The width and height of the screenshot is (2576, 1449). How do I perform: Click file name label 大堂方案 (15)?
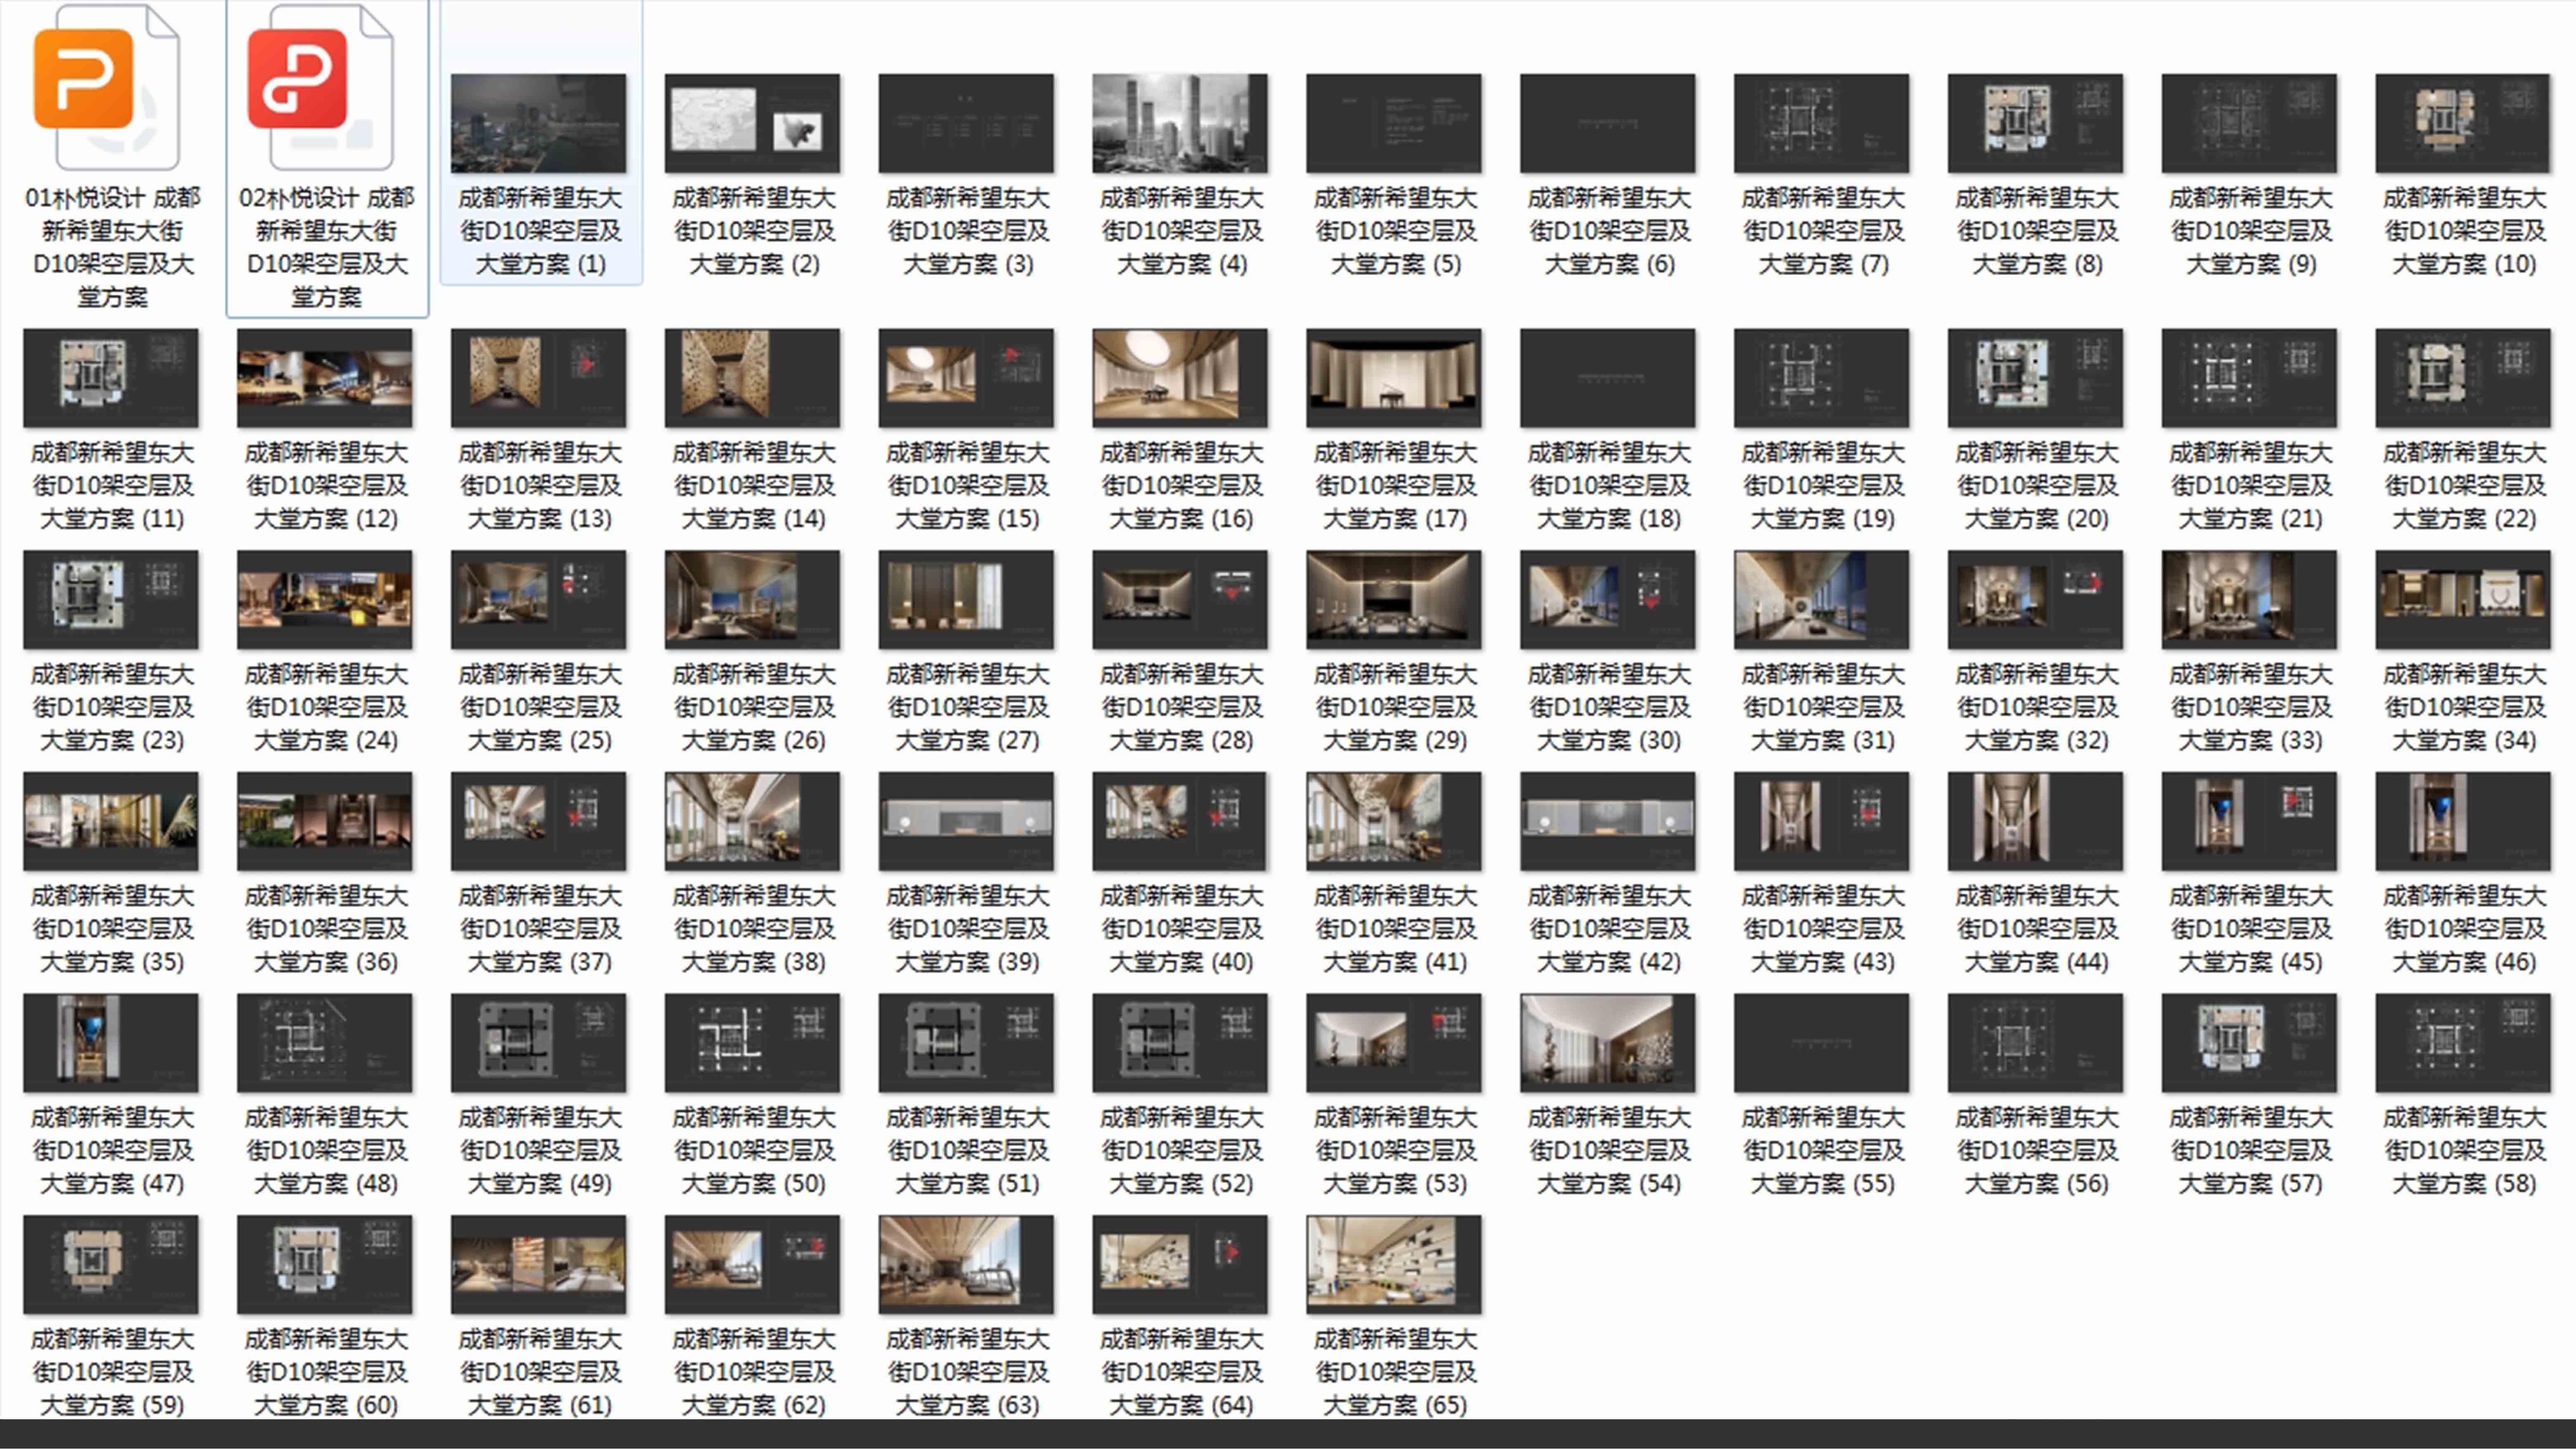(x=968, y=486)
